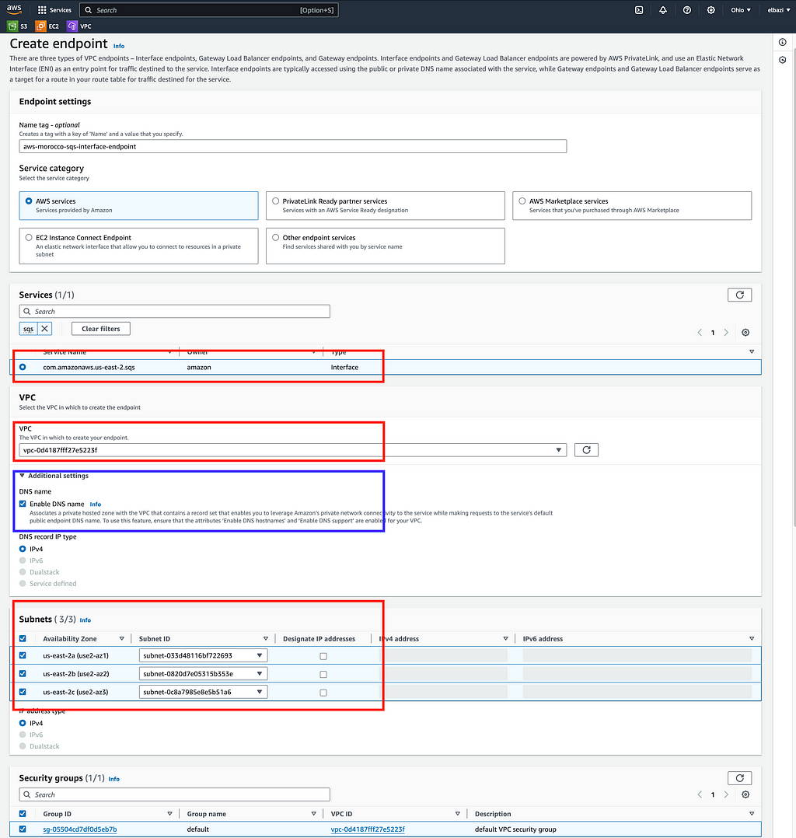796x838 pixels.
Task: Focus the Name tag input field
Action: [x=293, y=146]
